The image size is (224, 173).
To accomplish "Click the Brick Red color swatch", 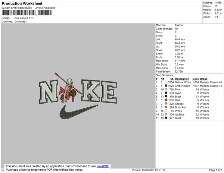I will pyautogui.click(x=166, y=107).
